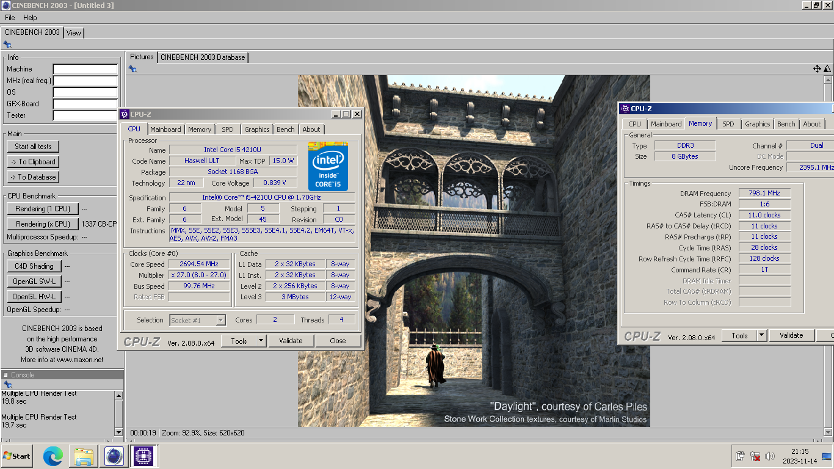The width and height of the screenshot is (834, 469).
Task: Click the CINEBENCH 2003 title bar icon
Action: pos(5,5)
